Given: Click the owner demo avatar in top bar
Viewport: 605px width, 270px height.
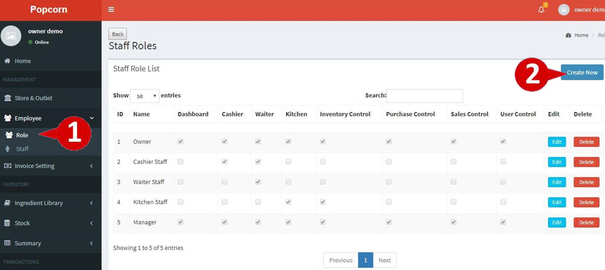Looking at the screenshot, I should [x=564, y=10].
